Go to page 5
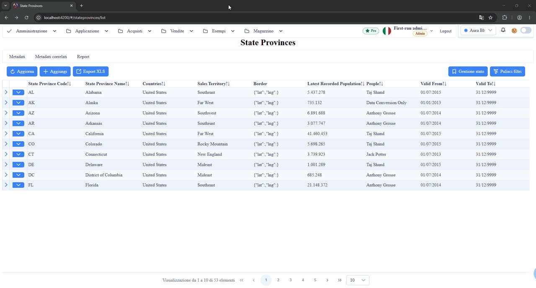536x288 pixels. [315, 280]
